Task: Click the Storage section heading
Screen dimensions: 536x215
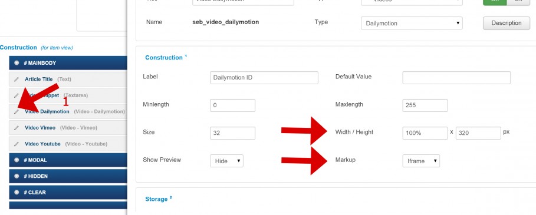Action: pos(159,199)
